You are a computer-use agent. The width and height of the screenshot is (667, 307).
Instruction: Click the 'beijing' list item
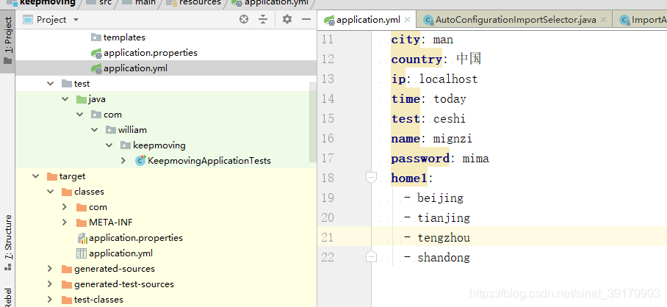point(440,198)
